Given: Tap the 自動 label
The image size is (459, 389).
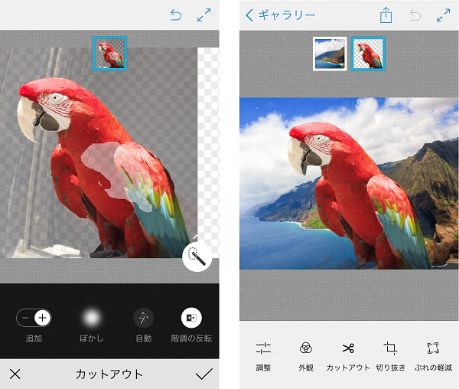Looking at the screenshot, I should (144, 338).
